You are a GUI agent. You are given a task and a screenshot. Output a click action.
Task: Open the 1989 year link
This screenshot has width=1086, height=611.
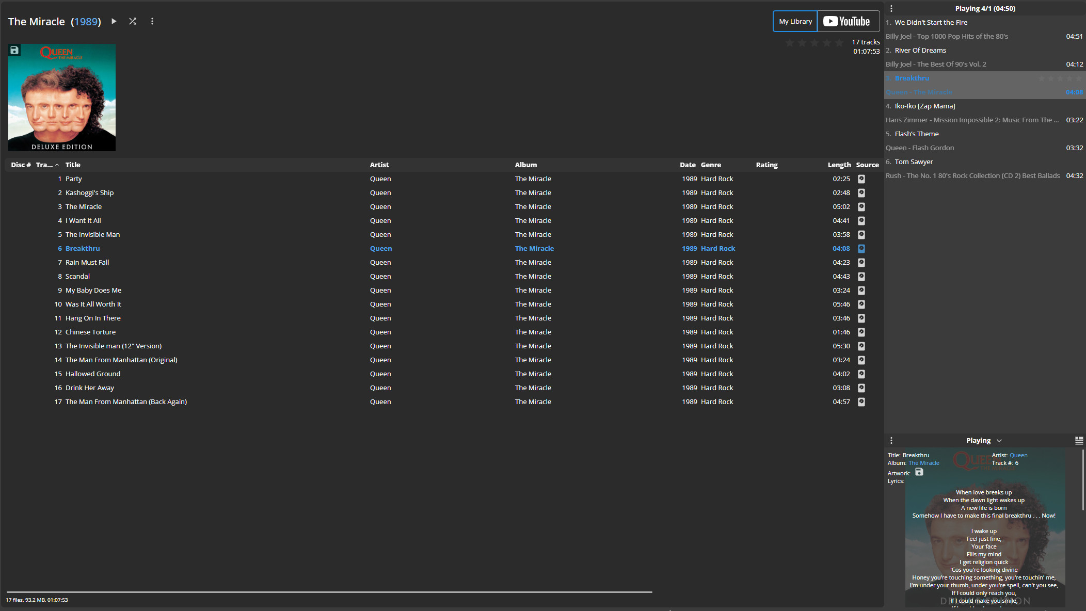tap(86, 22)
